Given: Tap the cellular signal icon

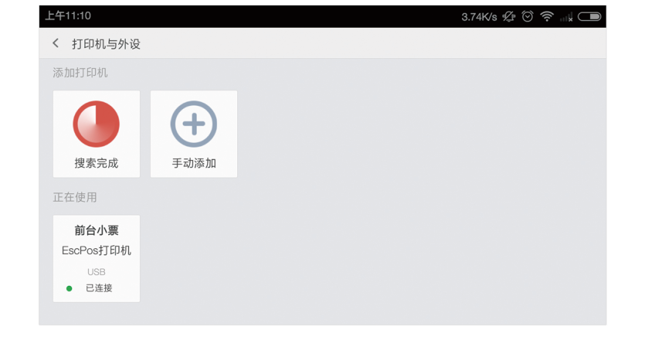Looking at the screenshot, I should coord(566,17).
